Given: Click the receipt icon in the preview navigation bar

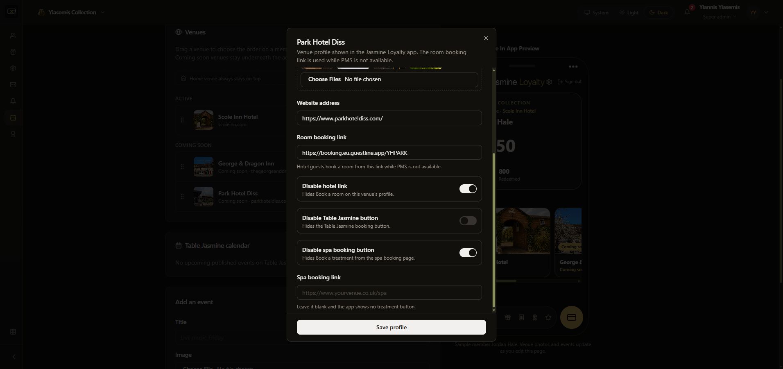Looking at the screenshot, I should click(521, 317).
